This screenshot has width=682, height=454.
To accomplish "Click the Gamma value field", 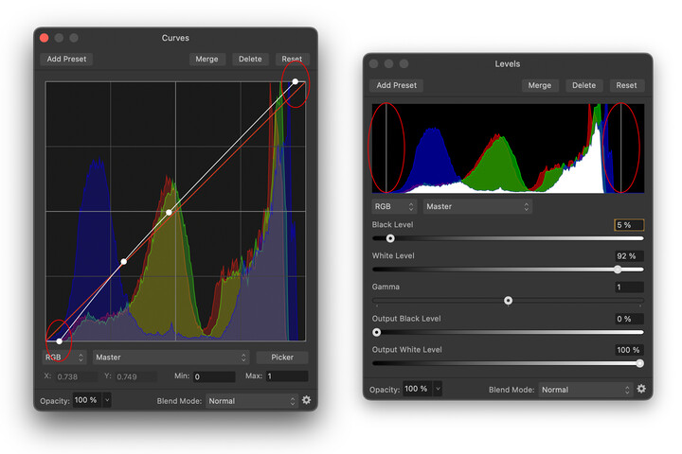I will coord(629,288).
